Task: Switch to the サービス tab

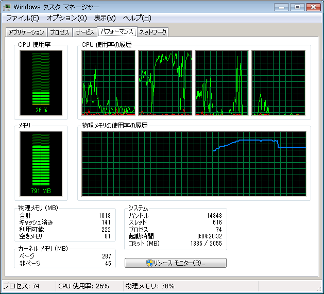Action: [84, 32]
